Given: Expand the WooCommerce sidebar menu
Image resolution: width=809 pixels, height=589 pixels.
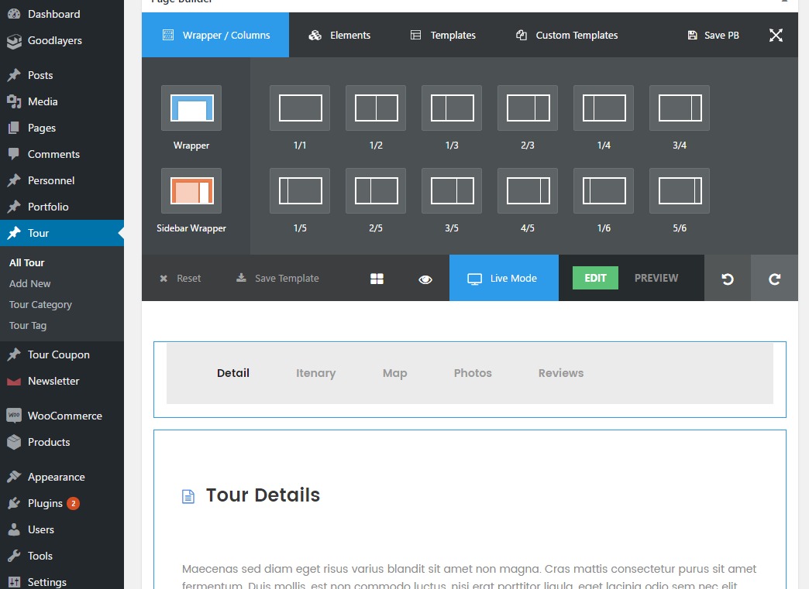Looking at the screenshot, I should tap(64, 416).
